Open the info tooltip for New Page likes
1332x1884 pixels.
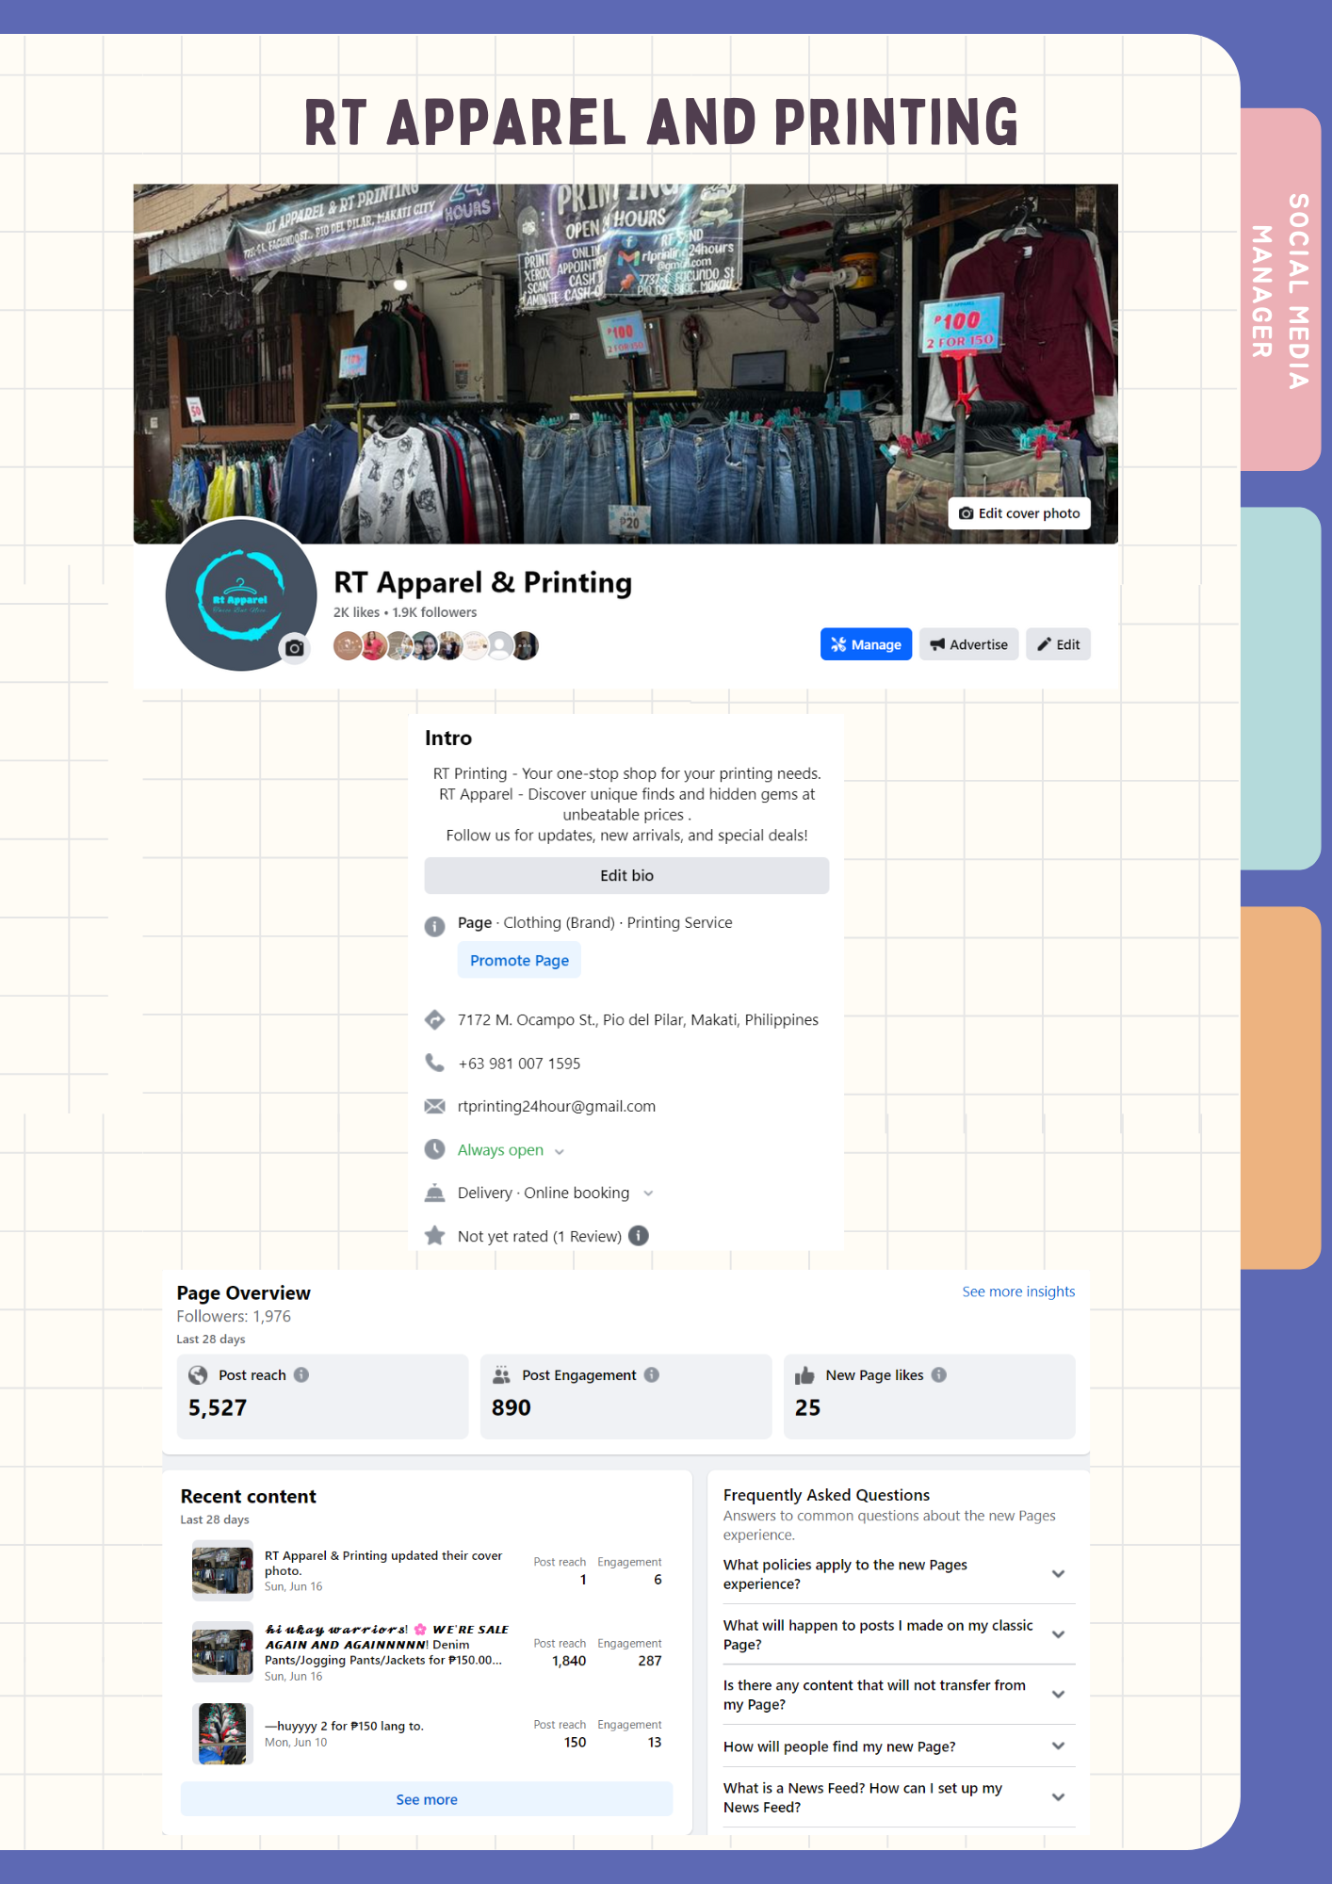[x=939, y=1374]
